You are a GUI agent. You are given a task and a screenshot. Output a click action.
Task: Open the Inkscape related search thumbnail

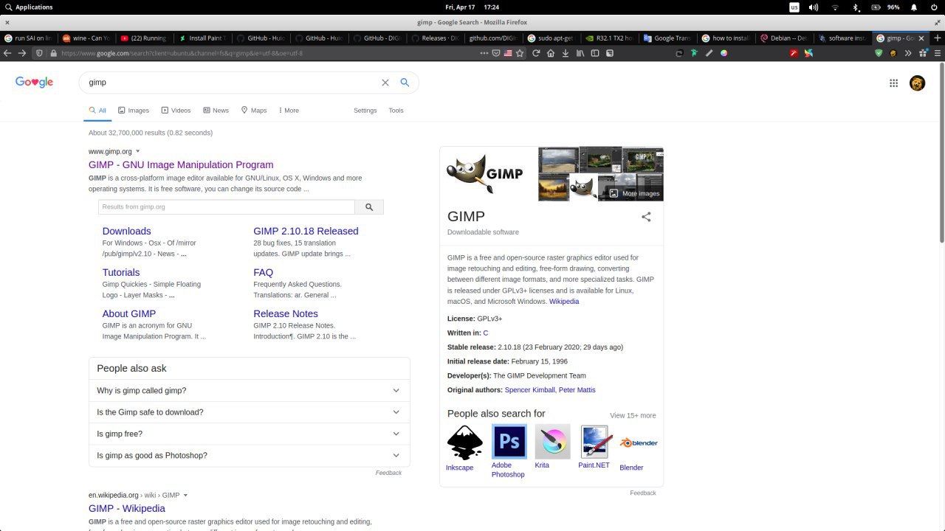coord(465,448)
